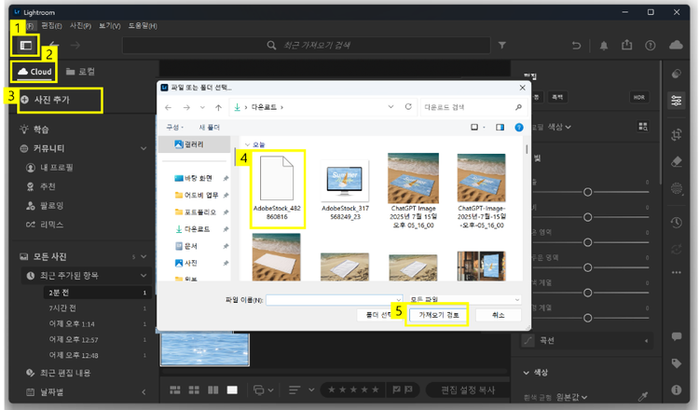Open the 도움말(H) menu

coord(143,26)
